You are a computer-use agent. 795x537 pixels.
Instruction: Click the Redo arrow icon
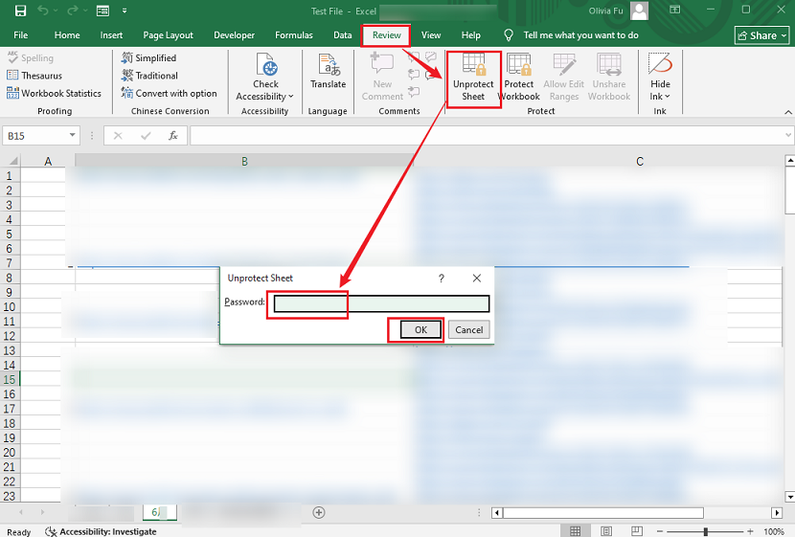click(x=73, y=11)
